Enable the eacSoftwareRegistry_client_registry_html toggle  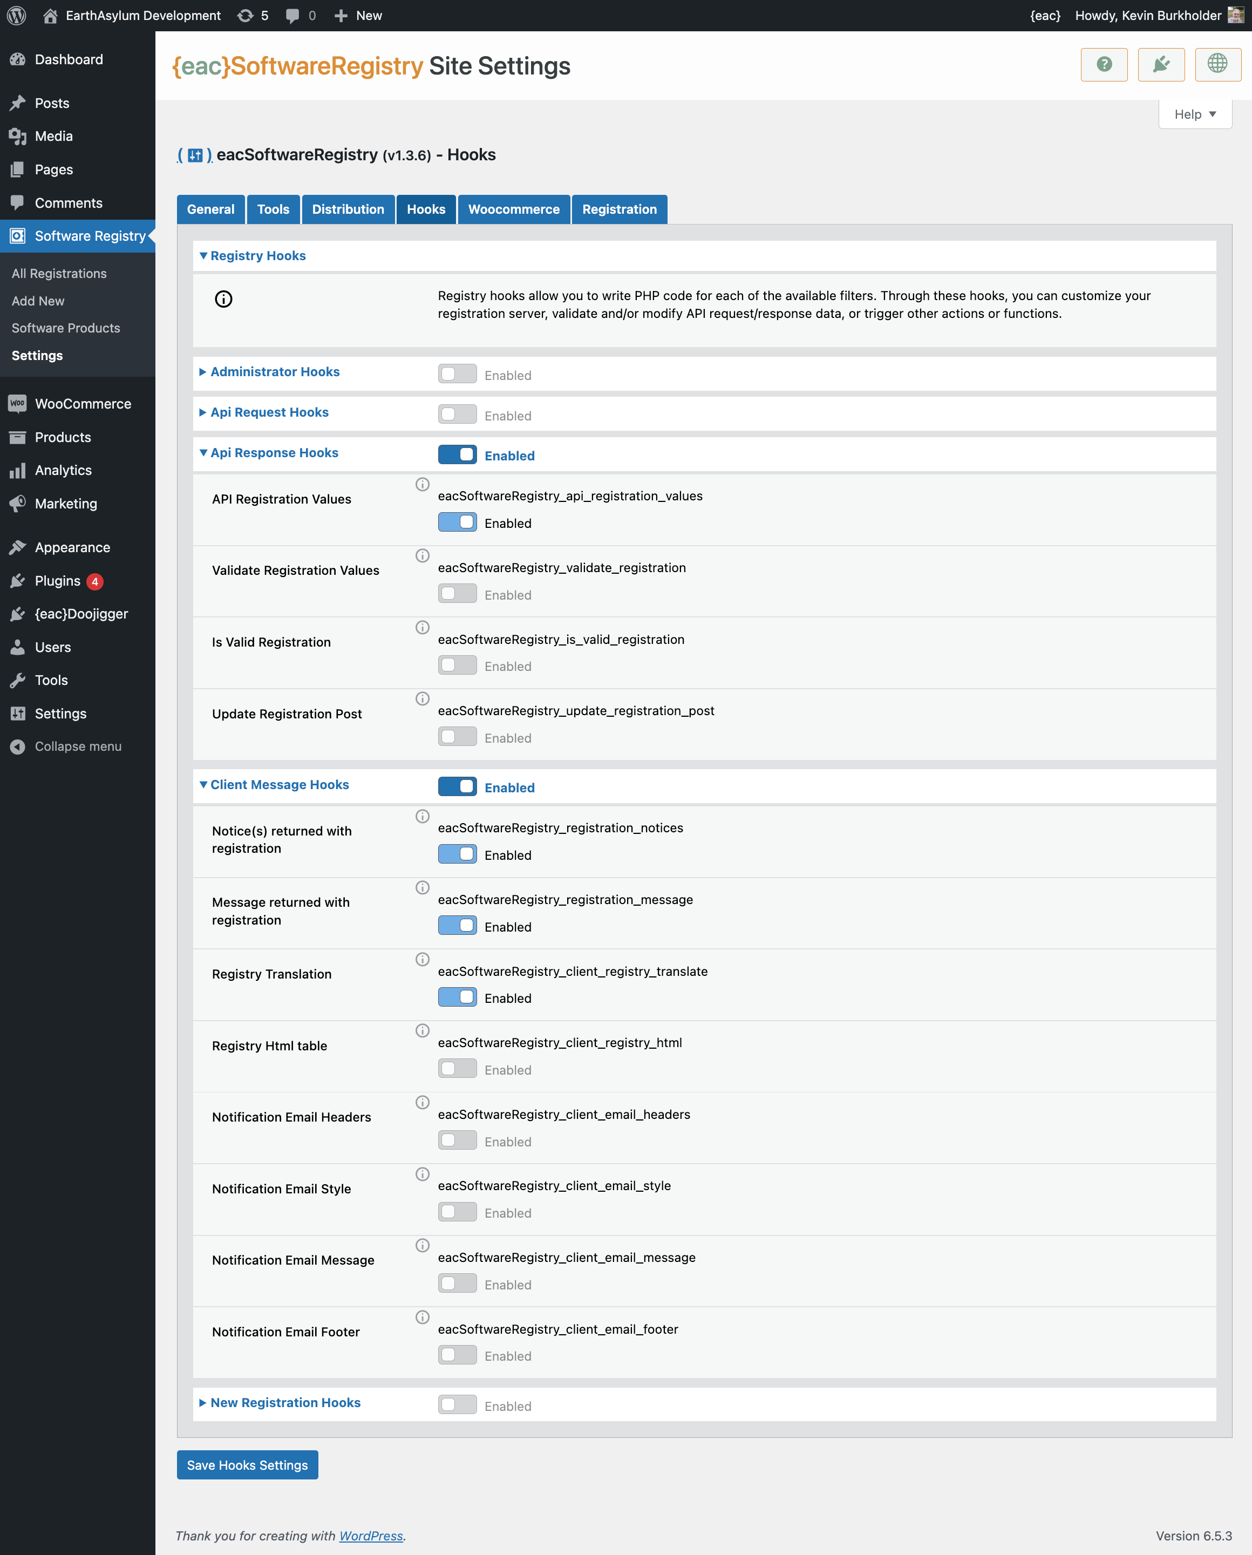457,1069
